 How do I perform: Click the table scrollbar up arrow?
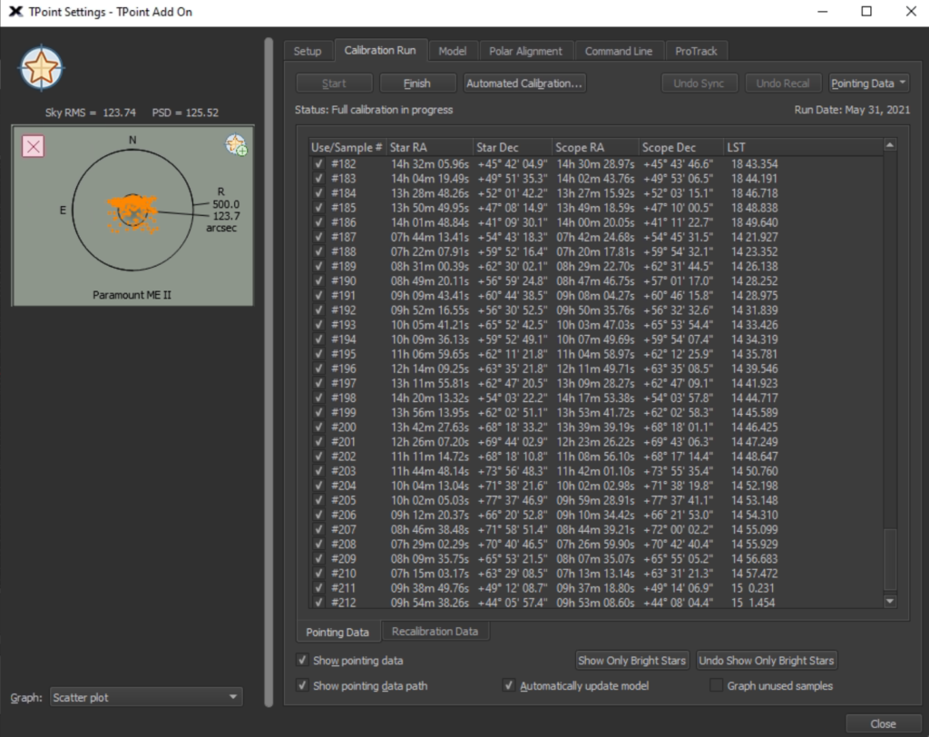890,145
